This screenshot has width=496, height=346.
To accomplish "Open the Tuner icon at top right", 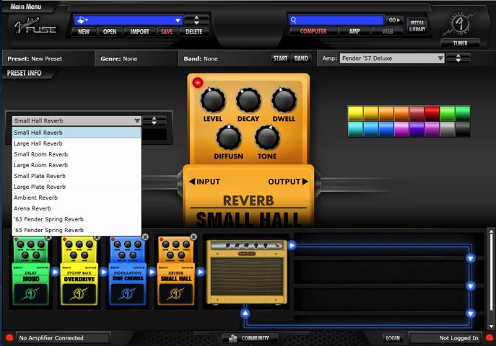I will 460,25.
